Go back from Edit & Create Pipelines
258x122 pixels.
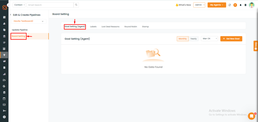(11, 15)
